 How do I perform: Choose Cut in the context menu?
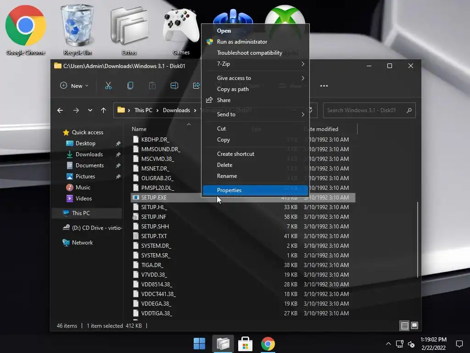255,129
